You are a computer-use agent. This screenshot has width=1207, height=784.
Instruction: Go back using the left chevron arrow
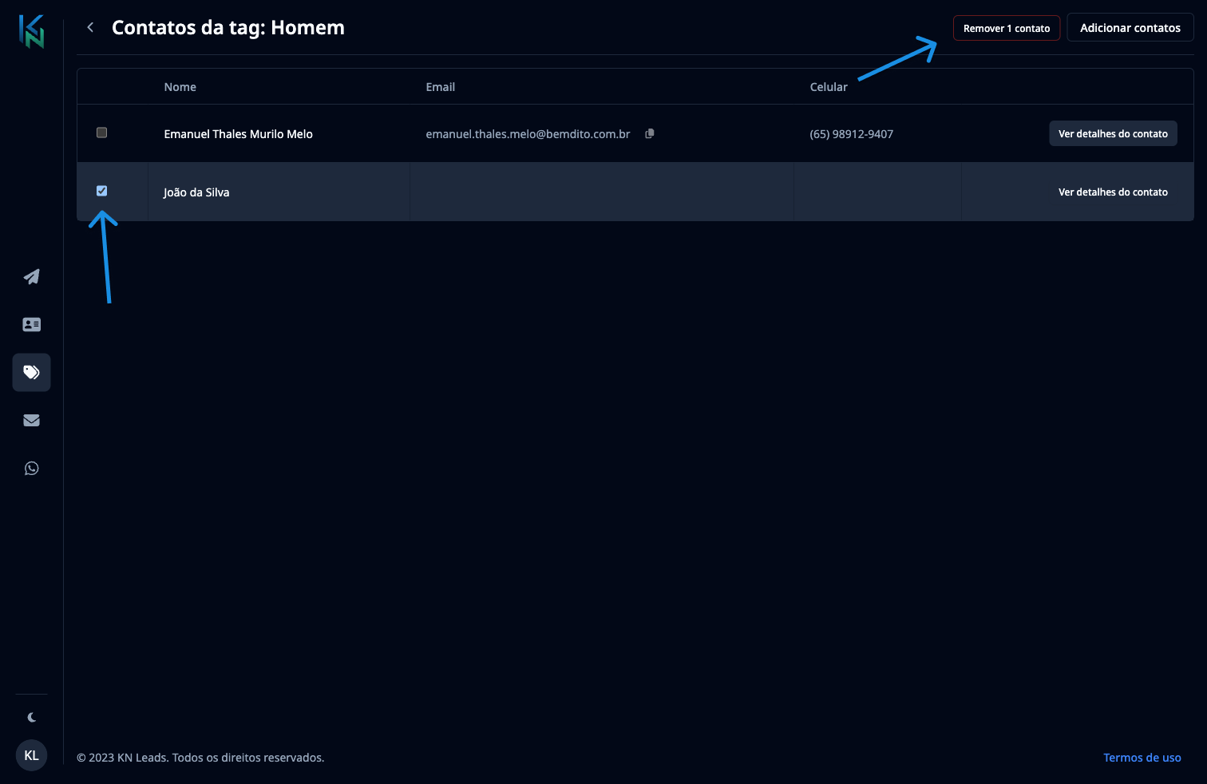coord(90,27)
